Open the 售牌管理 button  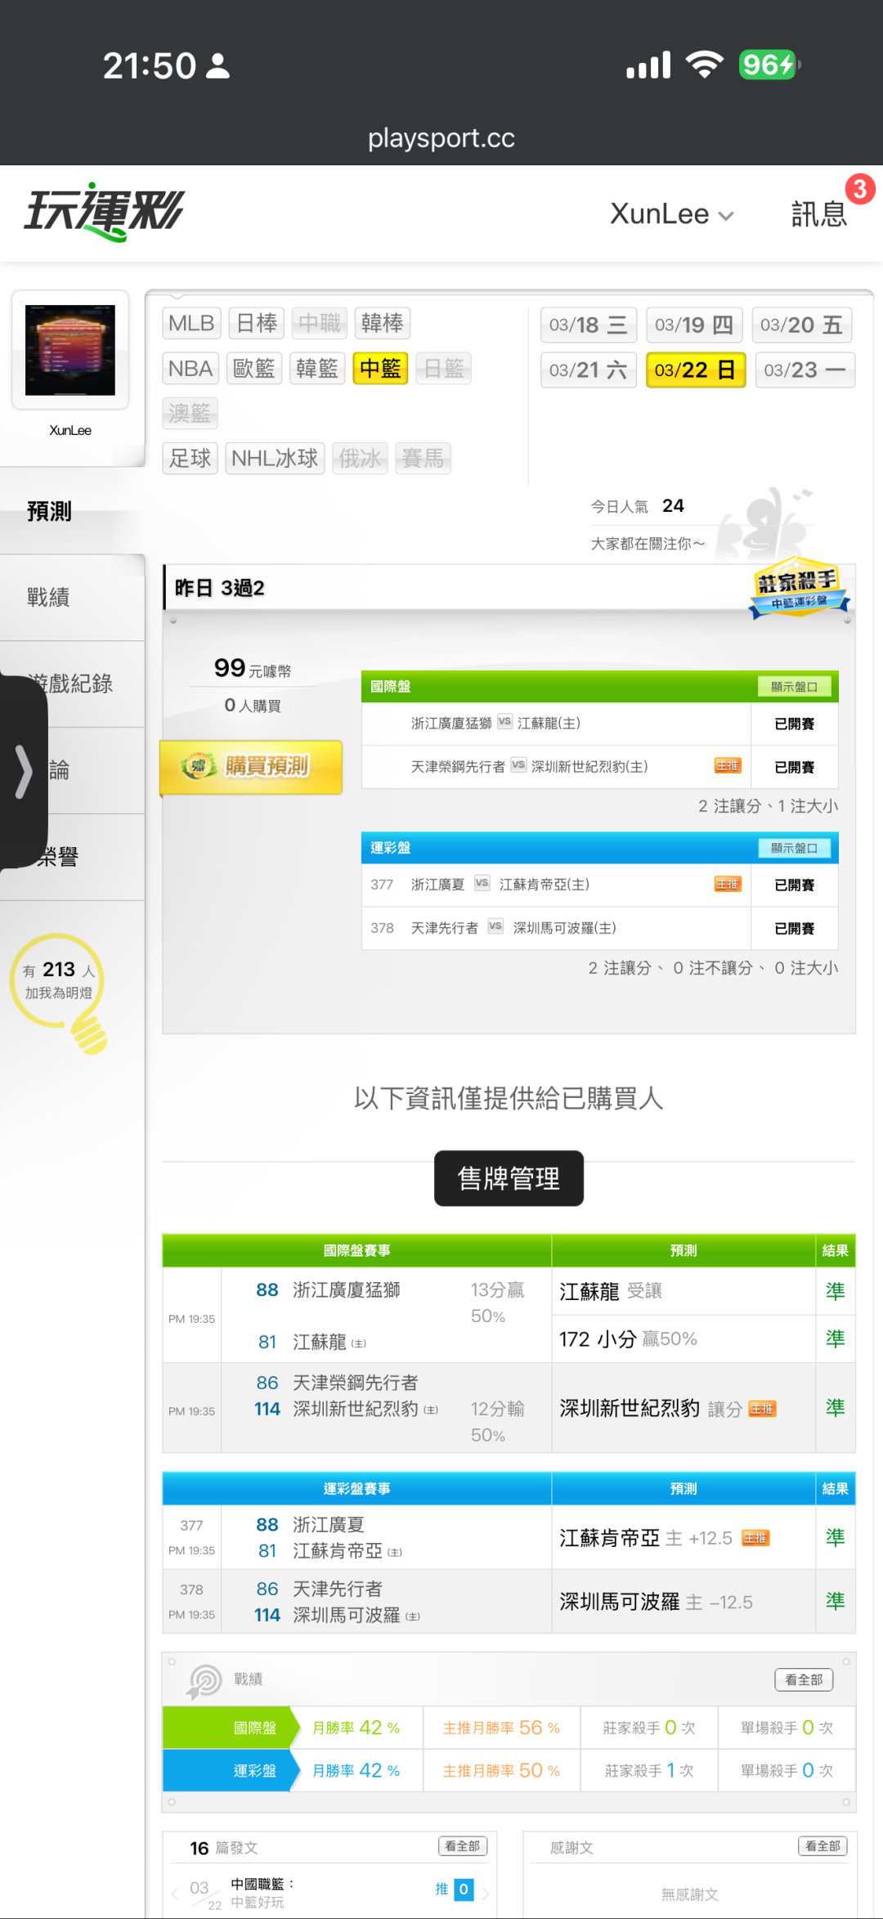pyautogui.click(x=509, y=1178)
